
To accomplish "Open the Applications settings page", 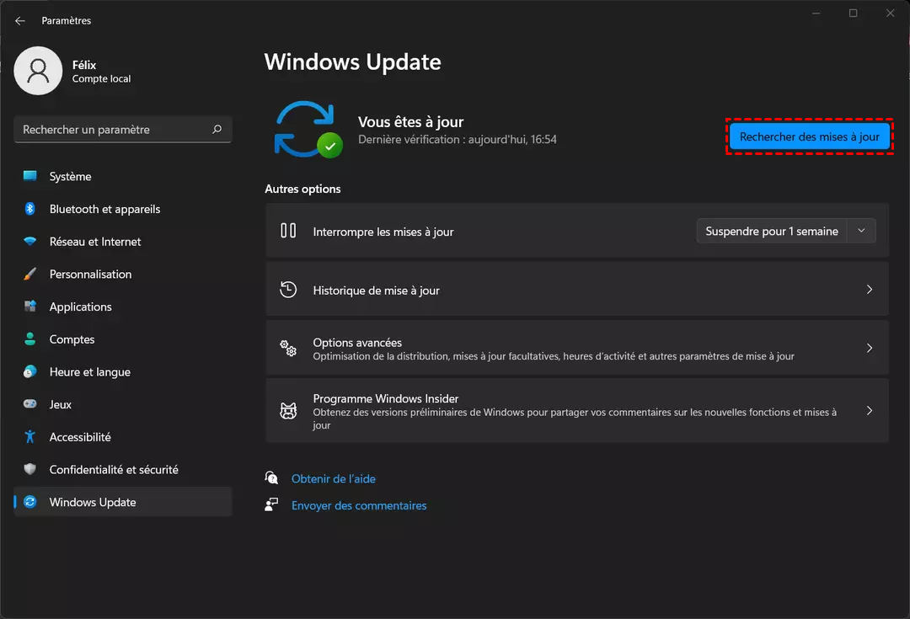I will click(122, 307).
